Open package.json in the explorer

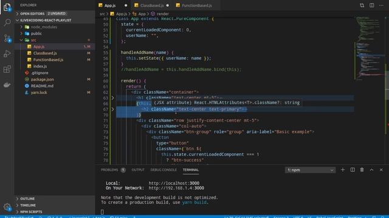coord(55,79)
